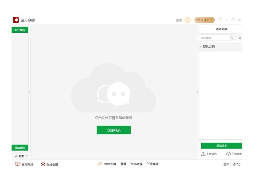
Task: Open the 微信专清 link
Action: [110, 164]
